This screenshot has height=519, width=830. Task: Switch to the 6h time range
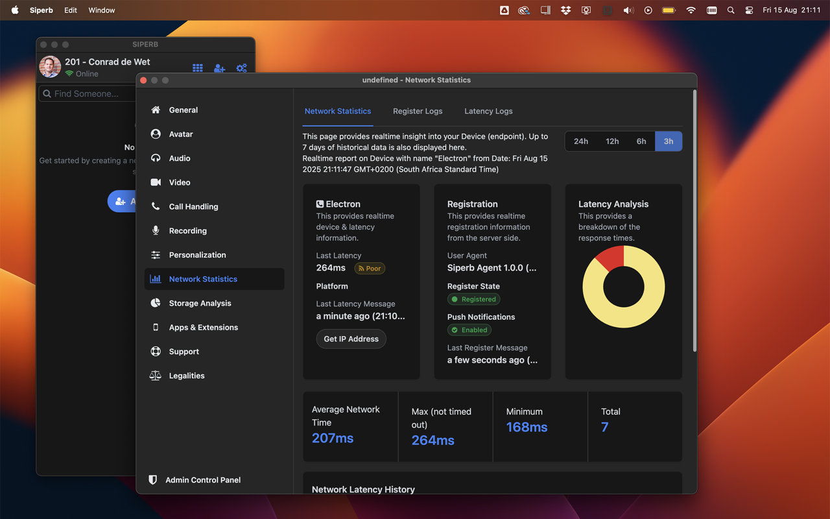pos(641,141)
